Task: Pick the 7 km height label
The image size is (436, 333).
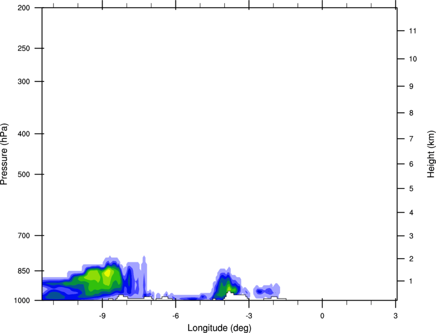Action: pyautogui.click(x=411, y=139)
